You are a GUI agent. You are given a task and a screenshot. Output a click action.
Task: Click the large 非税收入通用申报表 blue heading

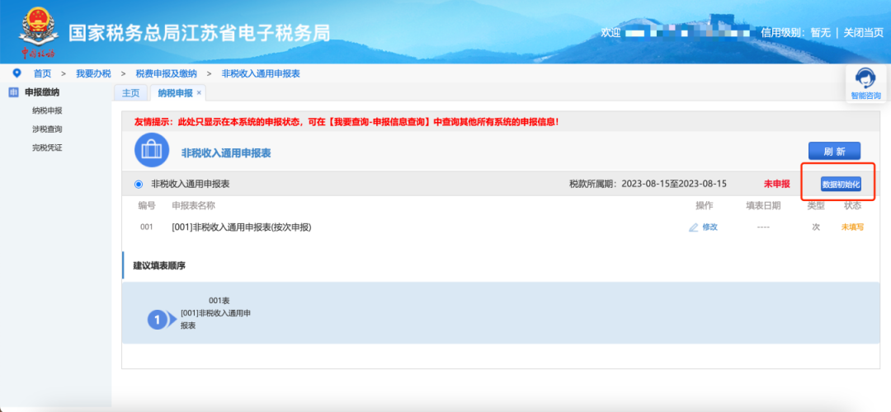point(225,152)
